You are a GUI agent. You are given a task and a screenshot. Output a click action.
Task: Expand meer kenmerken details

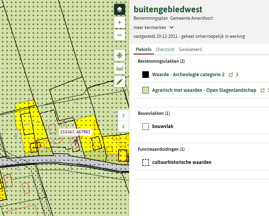click(171, 27)
